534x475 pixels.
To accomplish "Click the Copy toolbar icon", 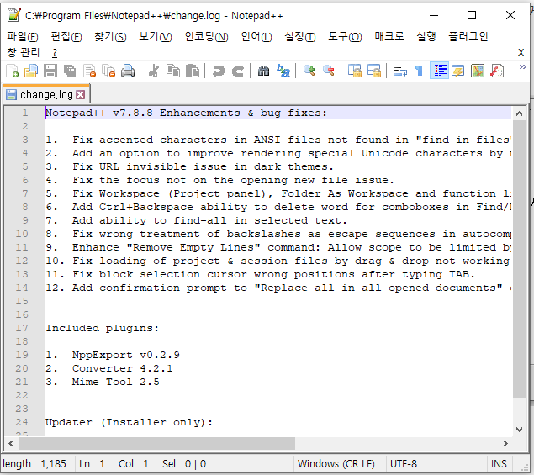I will pyautogui.click(x=173, y=71).
